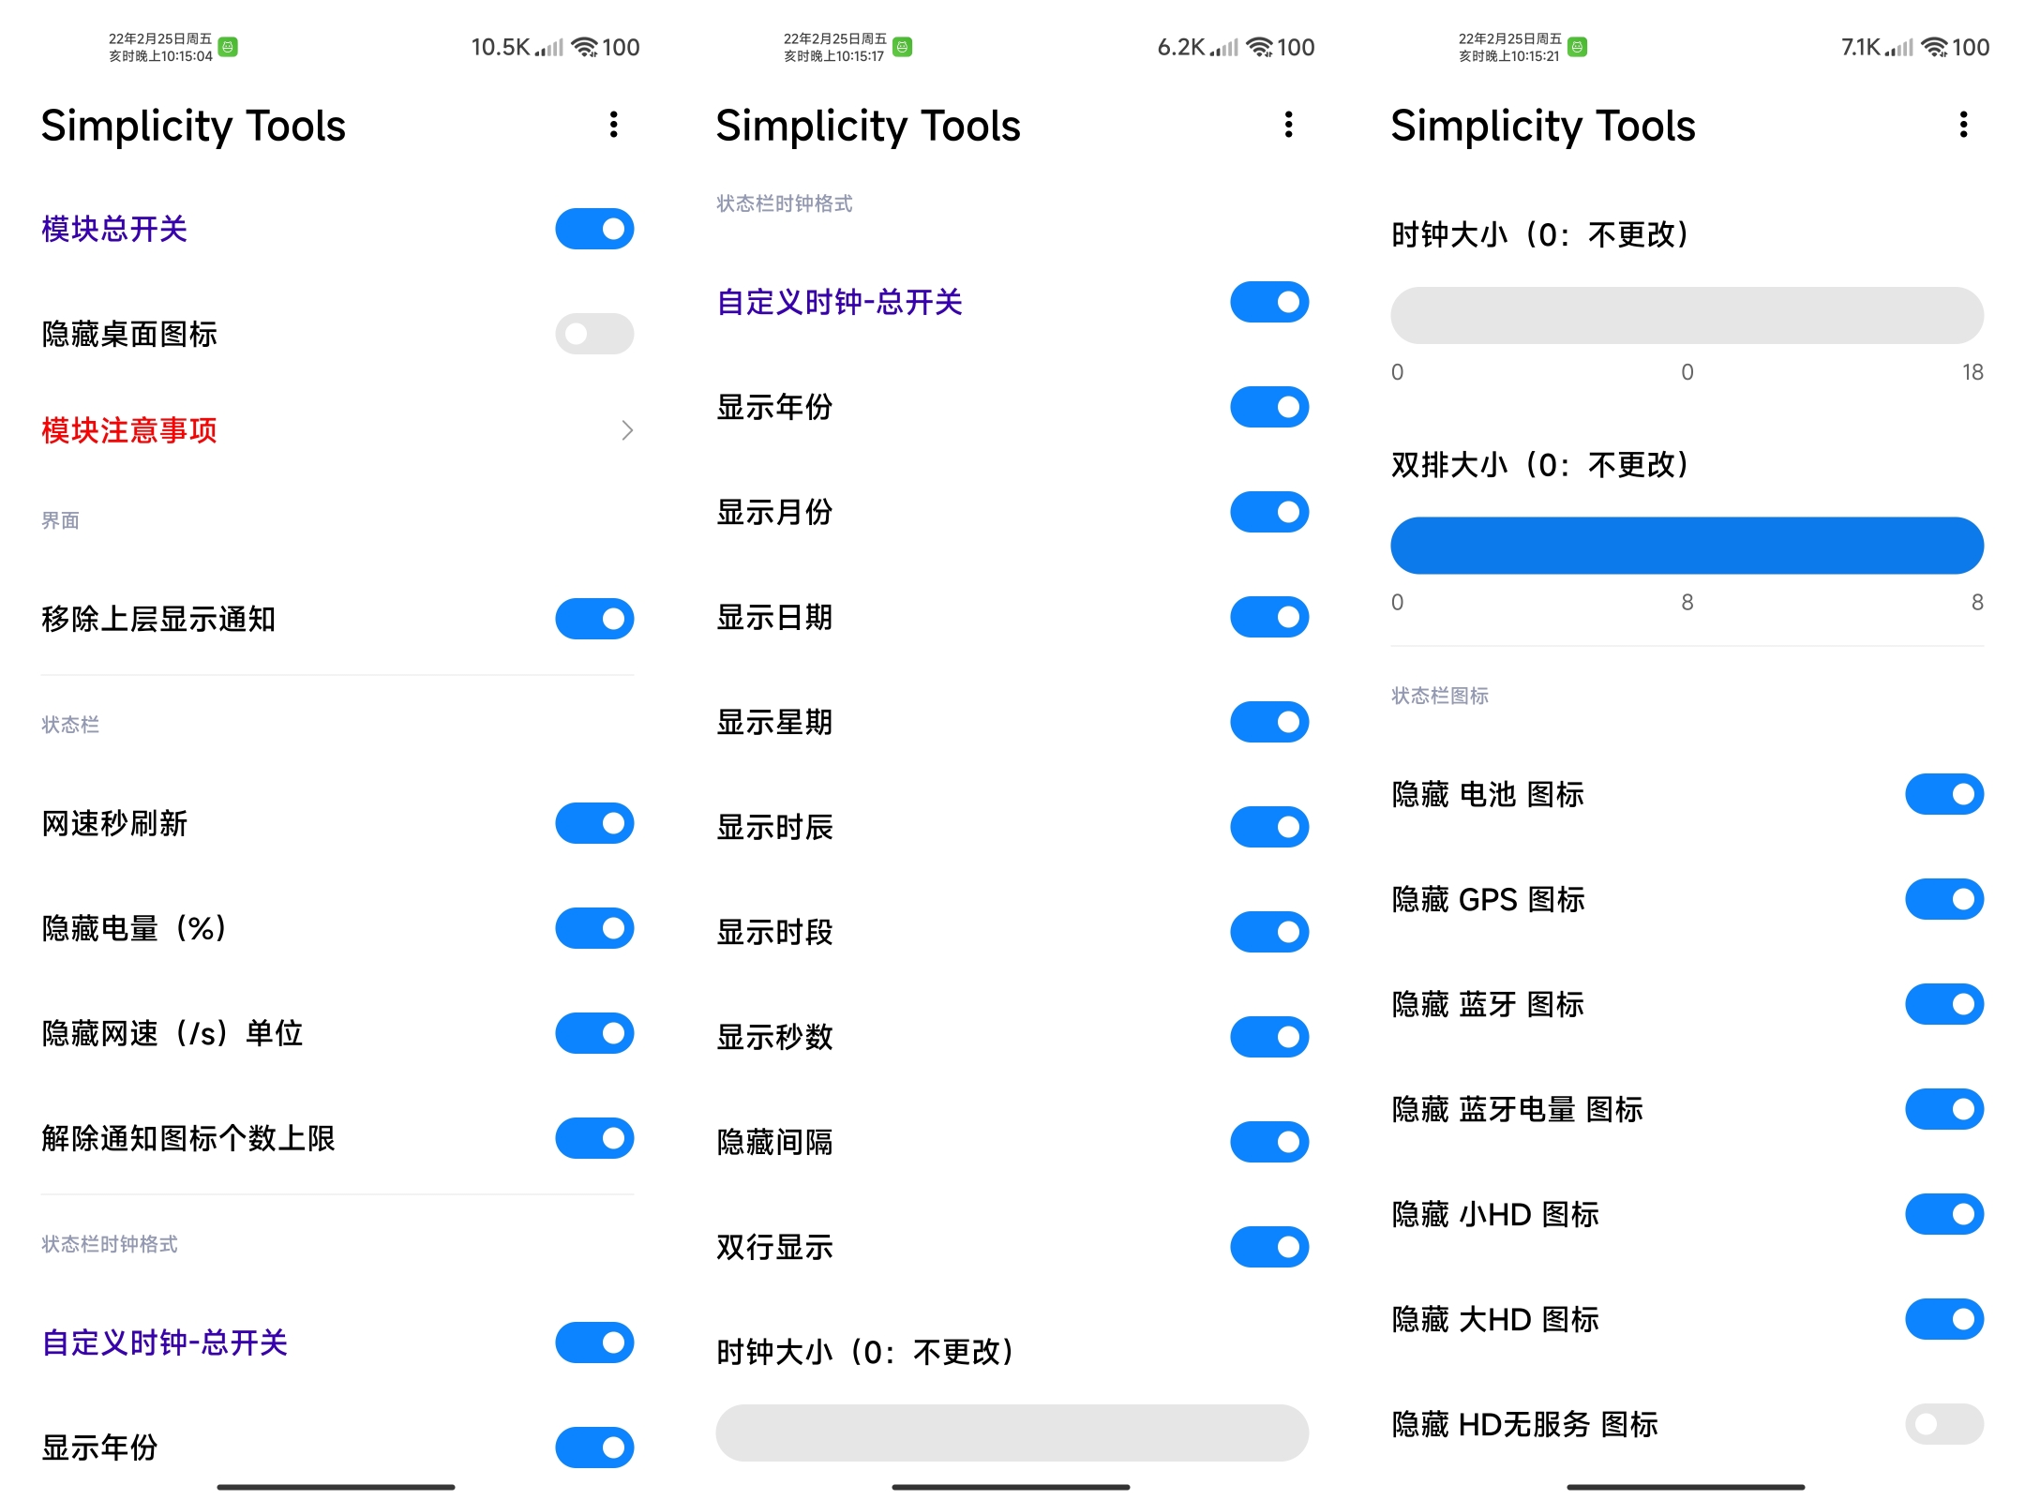The image size is (2025, 1500).
Task: Disable 隐藏 GPS 图标 switch
Action: [1944, 899]
